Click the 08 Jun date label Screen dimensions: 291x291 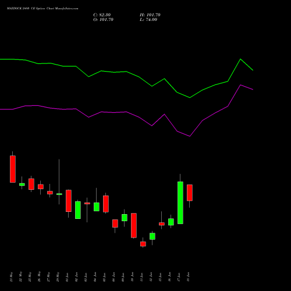pos(114,277)
